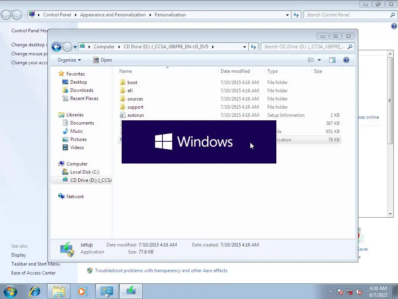Click the network tray icon
The height and width of the screenshot is (299, 398).
coord(349,292)
